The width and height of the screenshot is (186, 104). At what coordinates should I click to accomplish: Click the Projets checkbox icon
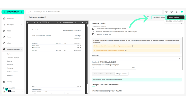4,31
